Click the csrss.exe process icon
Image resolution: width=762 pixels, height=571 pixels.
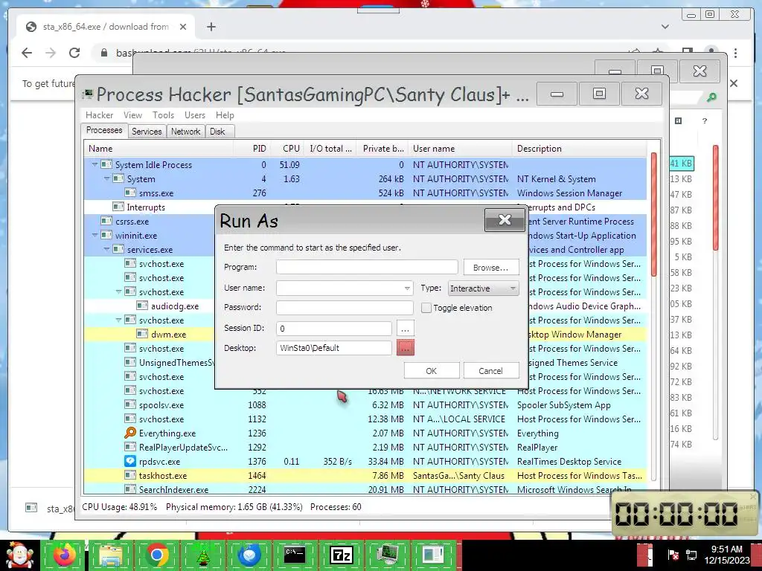(106, 221)
